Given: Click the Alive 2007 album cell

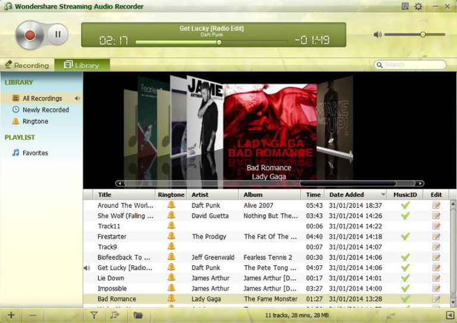Looking at the screenshot, I should click(258, 205).
